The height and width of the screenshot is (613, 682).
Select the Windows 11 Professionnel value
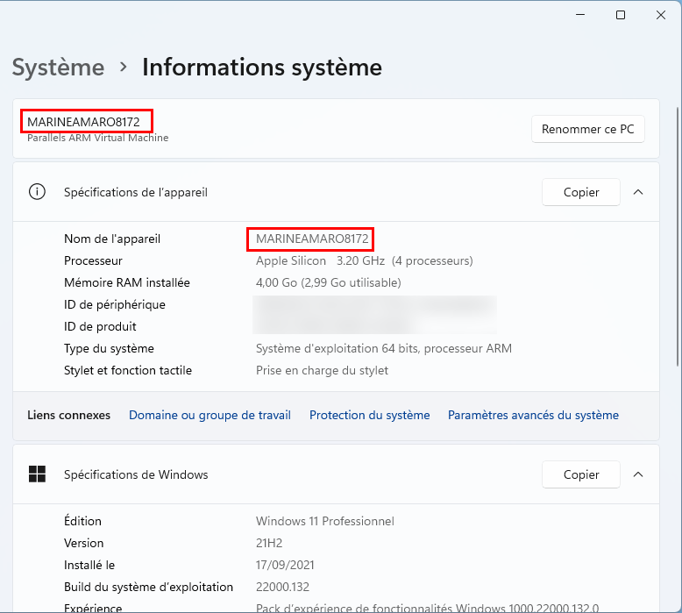click(325, 521)
